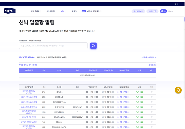Open 서비스 menu
185x129 pixels.
pos(64,11)
